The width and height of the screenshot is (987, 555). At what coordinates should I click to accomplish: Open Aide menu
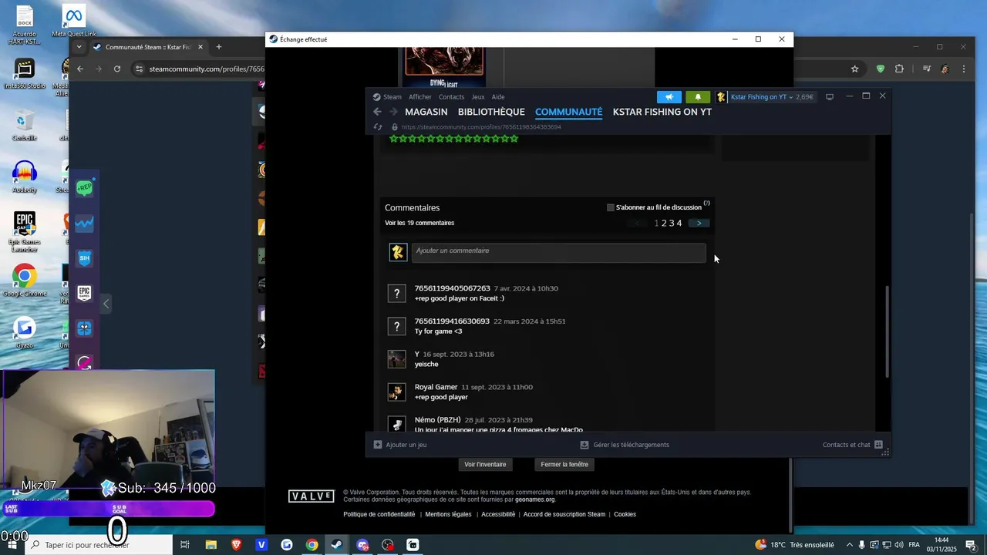point(498,97)
